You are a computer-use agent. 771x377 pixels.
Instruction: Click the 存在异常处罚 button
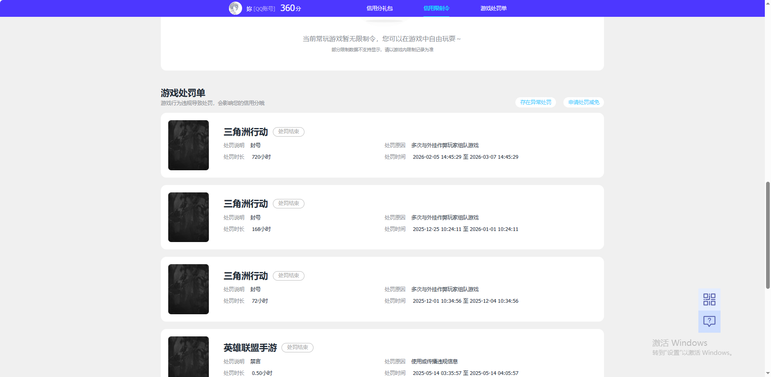tap(535, 102)
